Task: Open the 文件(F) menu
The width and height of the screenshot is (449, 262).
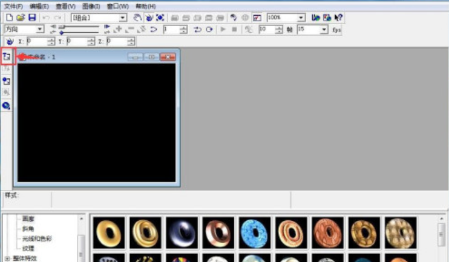Action: tap(13, 6)
